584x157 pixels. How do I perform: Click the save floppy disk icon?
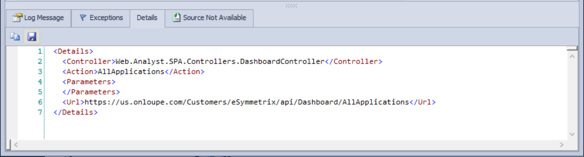[x=32, y=37]
